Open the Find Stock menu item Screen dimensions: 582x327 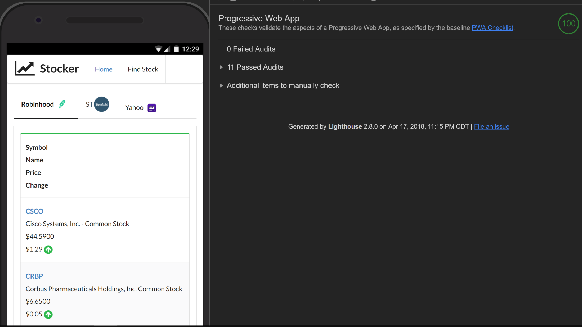coord(143,69)
